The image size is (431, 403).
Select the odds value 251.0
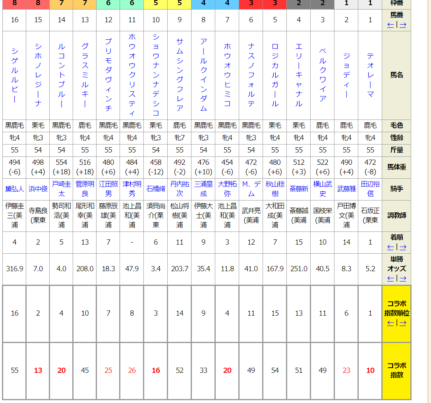click(299, 269)
